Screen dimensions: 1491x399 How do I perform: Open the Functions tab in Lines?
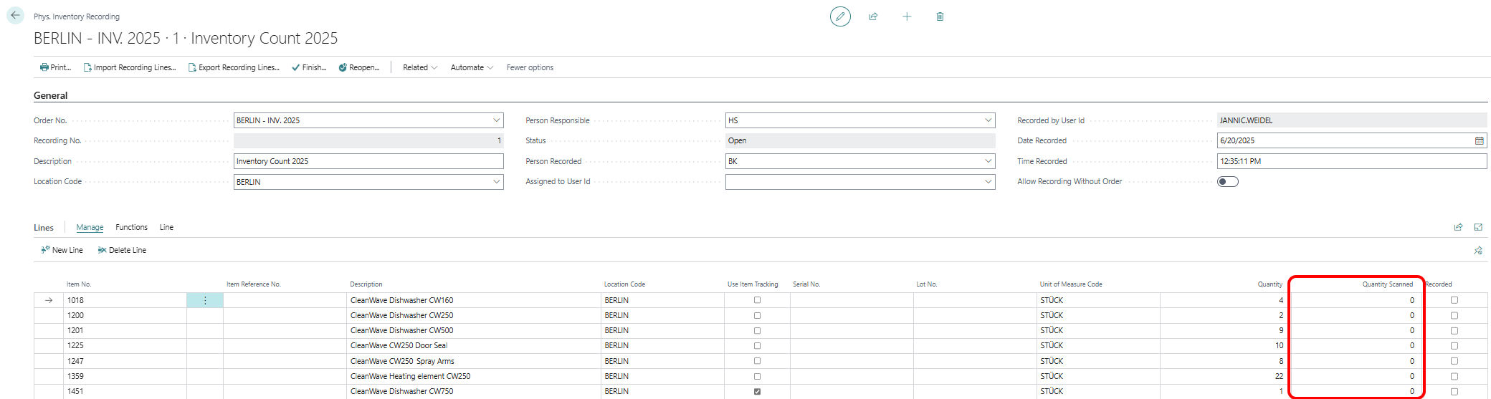click(x=131, y=227)
